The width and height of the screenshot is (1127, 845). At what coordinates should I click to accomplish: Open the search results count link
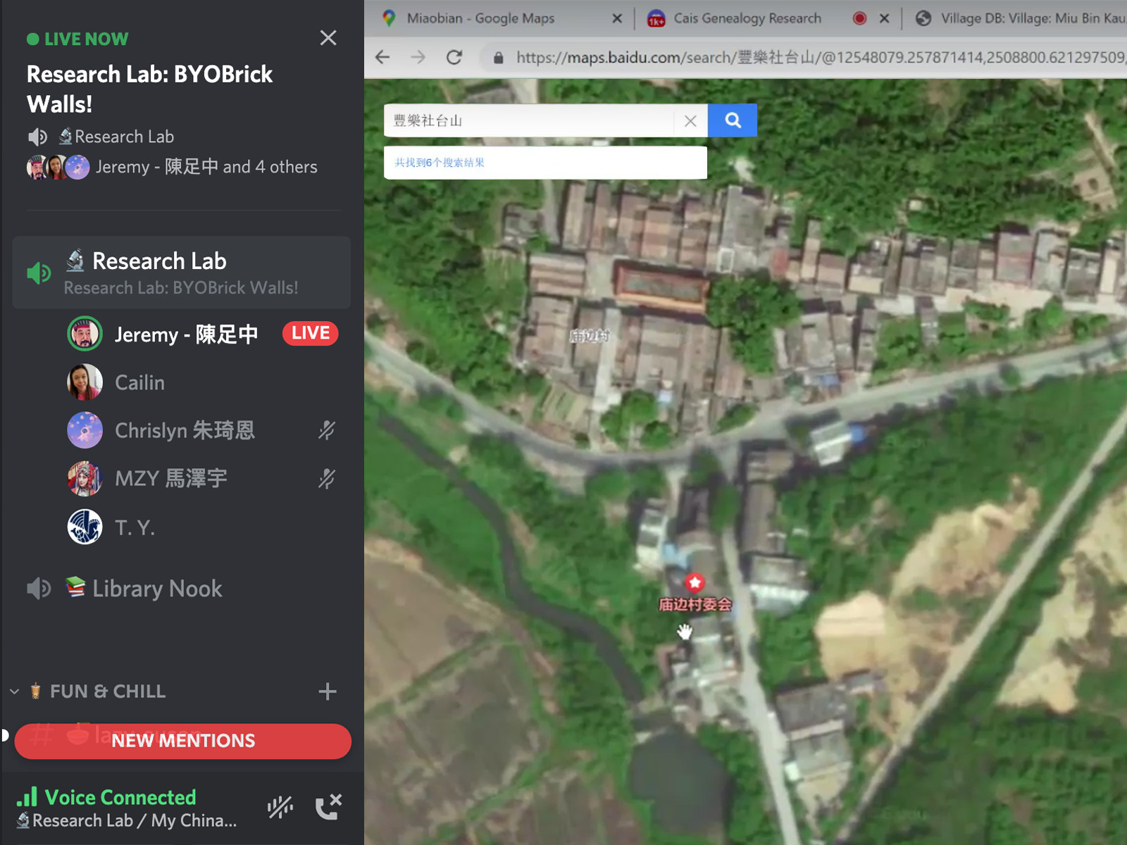439,163
